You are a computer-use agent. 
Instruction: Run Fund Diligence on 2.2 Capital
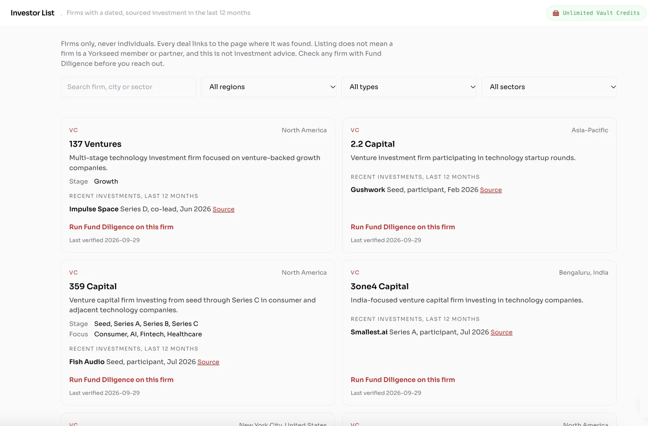pos(403,227)
